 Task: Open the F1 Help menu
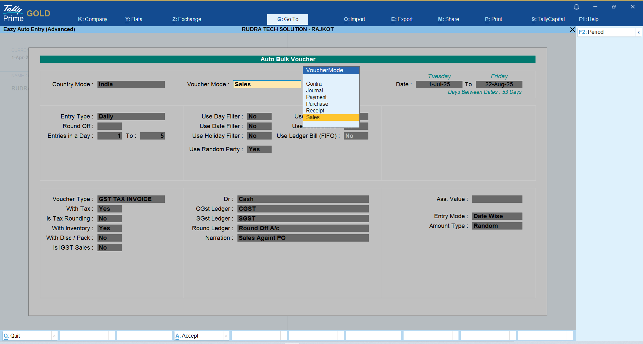[588, 19]
